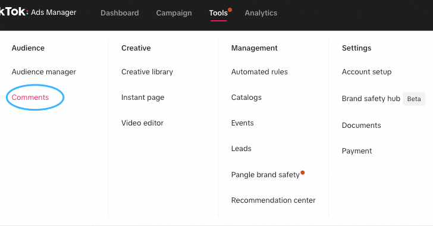Open the Comments menu item
433x226 pixels.
point(30,98)
